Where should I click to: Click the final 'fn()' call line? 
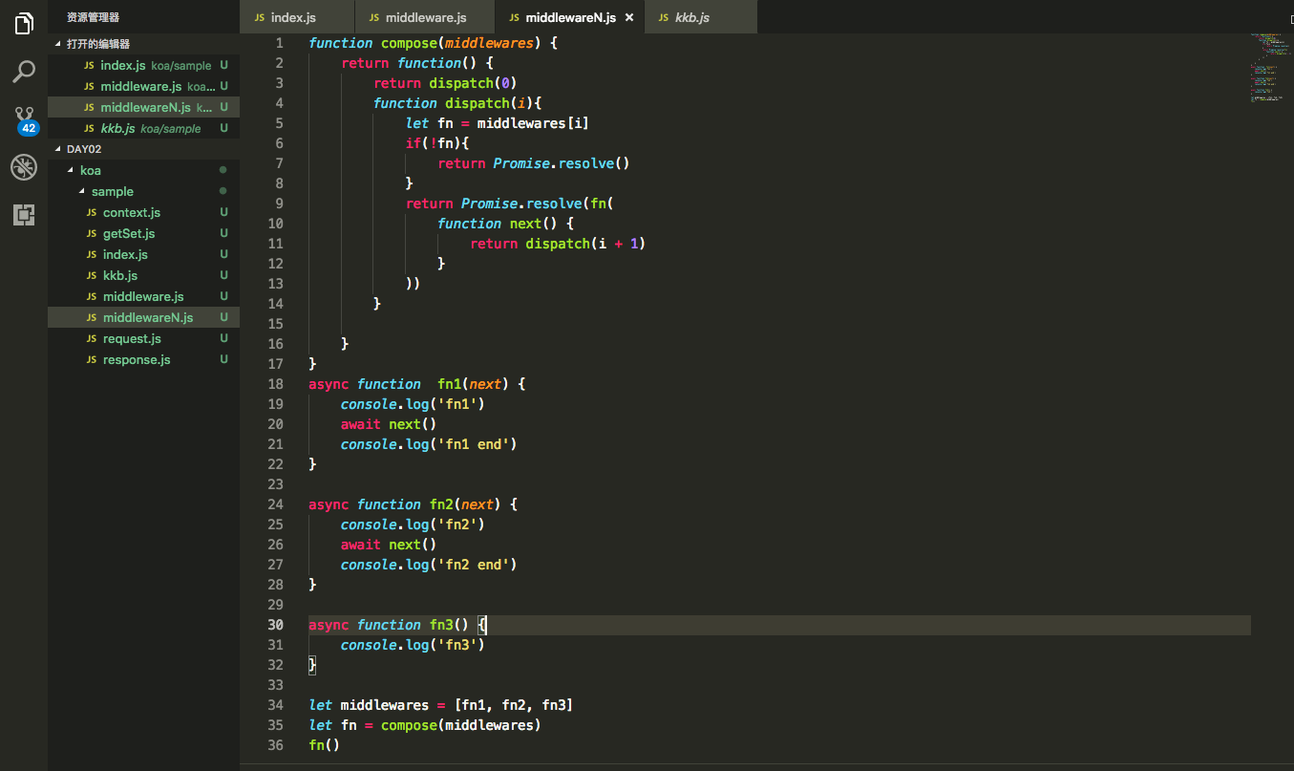click(x=325, y=745)
